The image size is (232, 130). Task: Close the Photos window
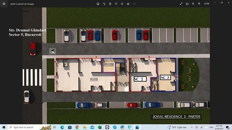229,3
